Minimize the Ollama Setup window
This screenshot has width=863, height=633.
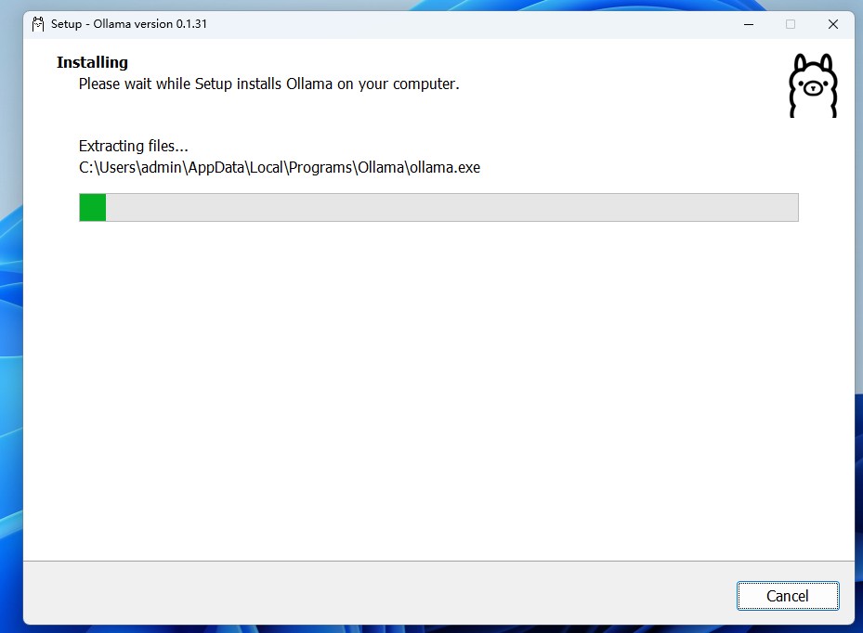point(749,24)
